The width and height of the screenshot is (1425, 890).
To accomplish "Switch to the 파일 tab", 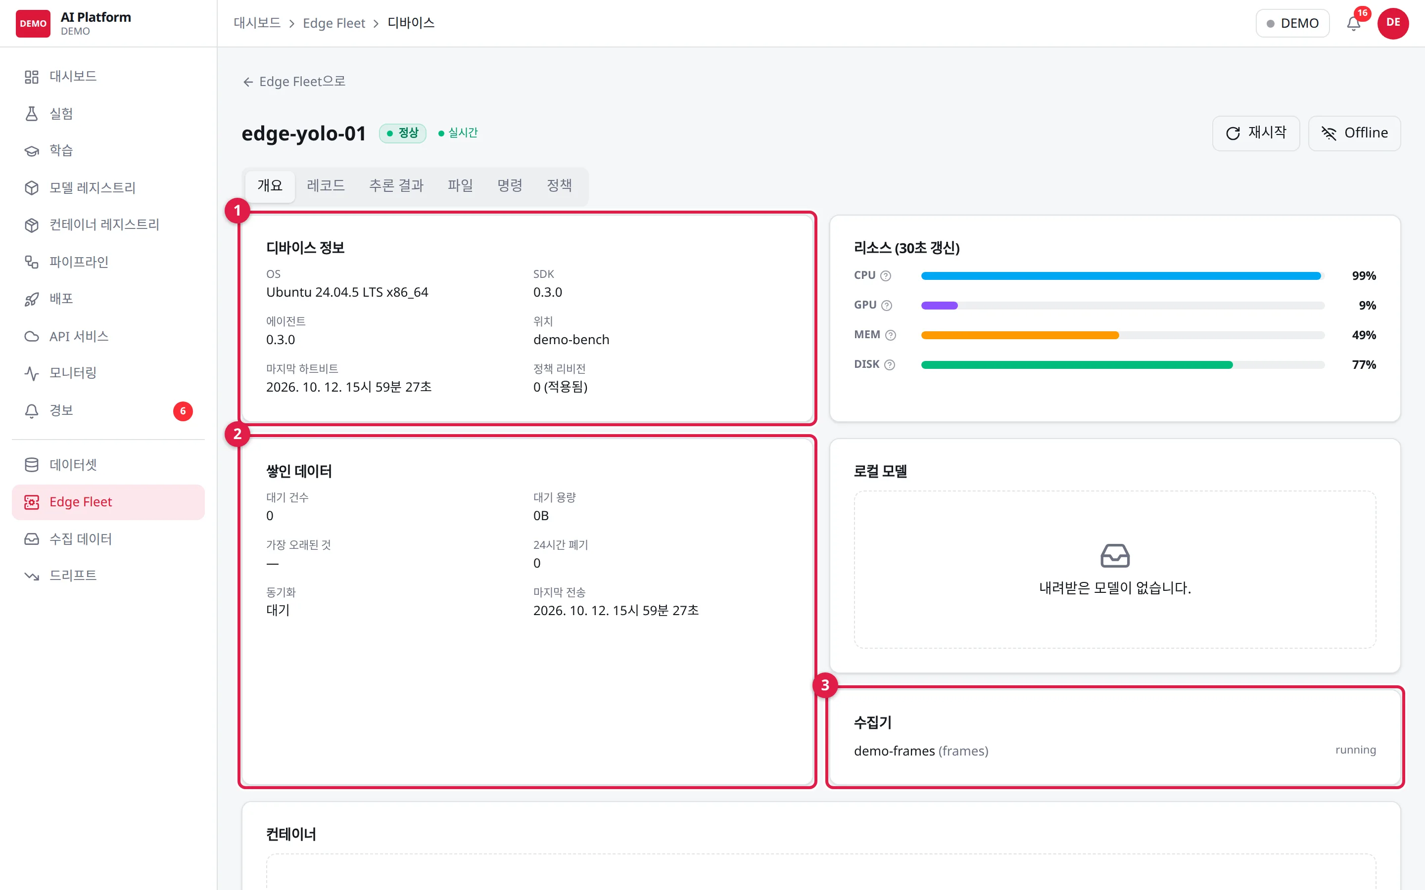I will (x=461, y=186).
